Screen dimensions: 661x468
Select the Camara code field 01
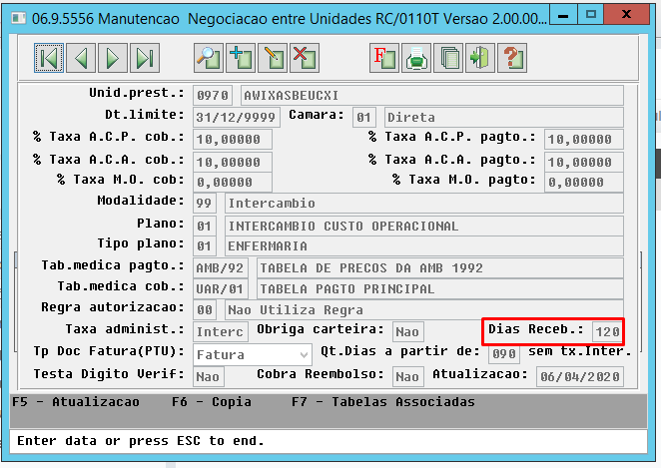tap(363, 117)
